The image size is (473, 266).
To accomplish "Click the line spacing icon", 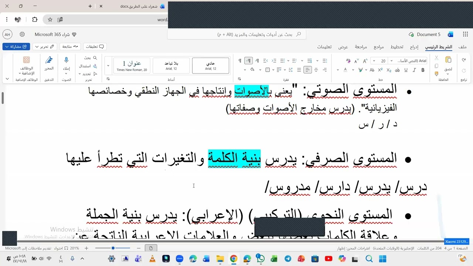I will click(290, 70).
